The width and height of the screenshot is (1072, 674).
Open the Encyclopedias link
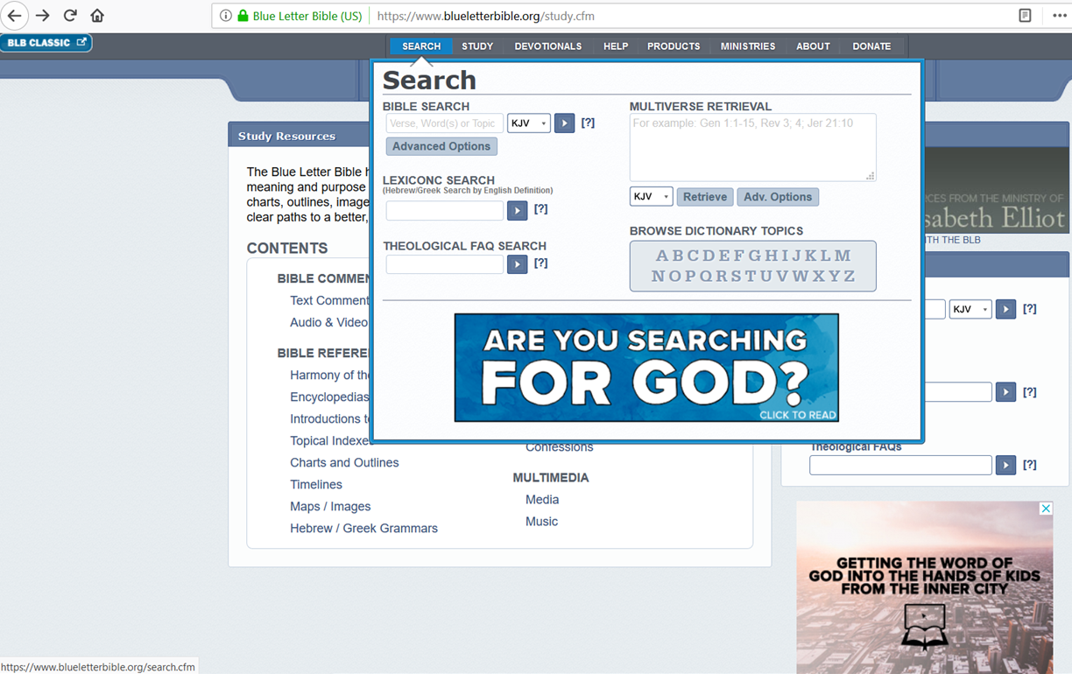pyautogui.click(x=330, y=397)
